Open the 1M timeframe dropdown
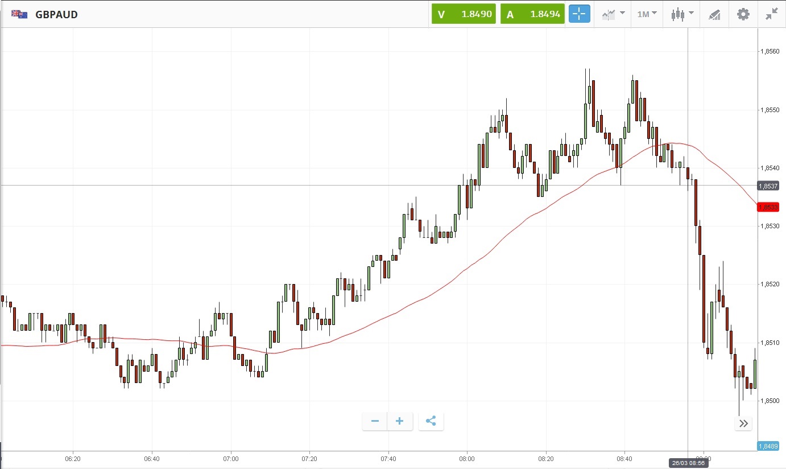The height and width of the screenshot is (469, 786). tap(647, 14)
